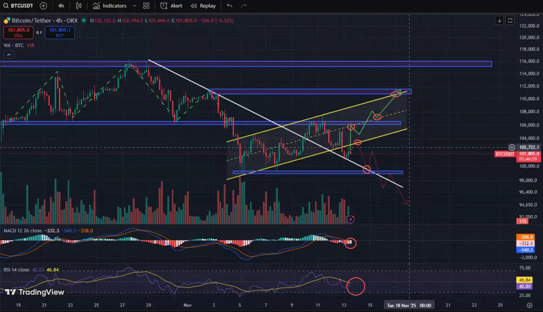
Task: Open the 4h timeframe selector
Action: click(61, 6)
